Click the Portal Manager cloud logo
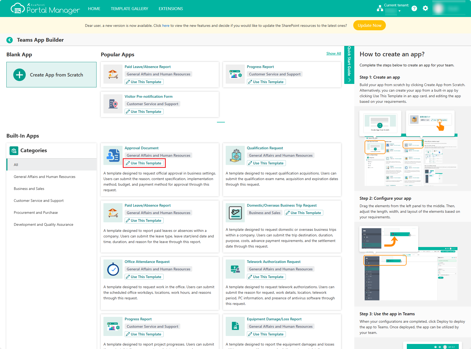The width and height of the screenshot is (471, 349). (x=18, y=8)
